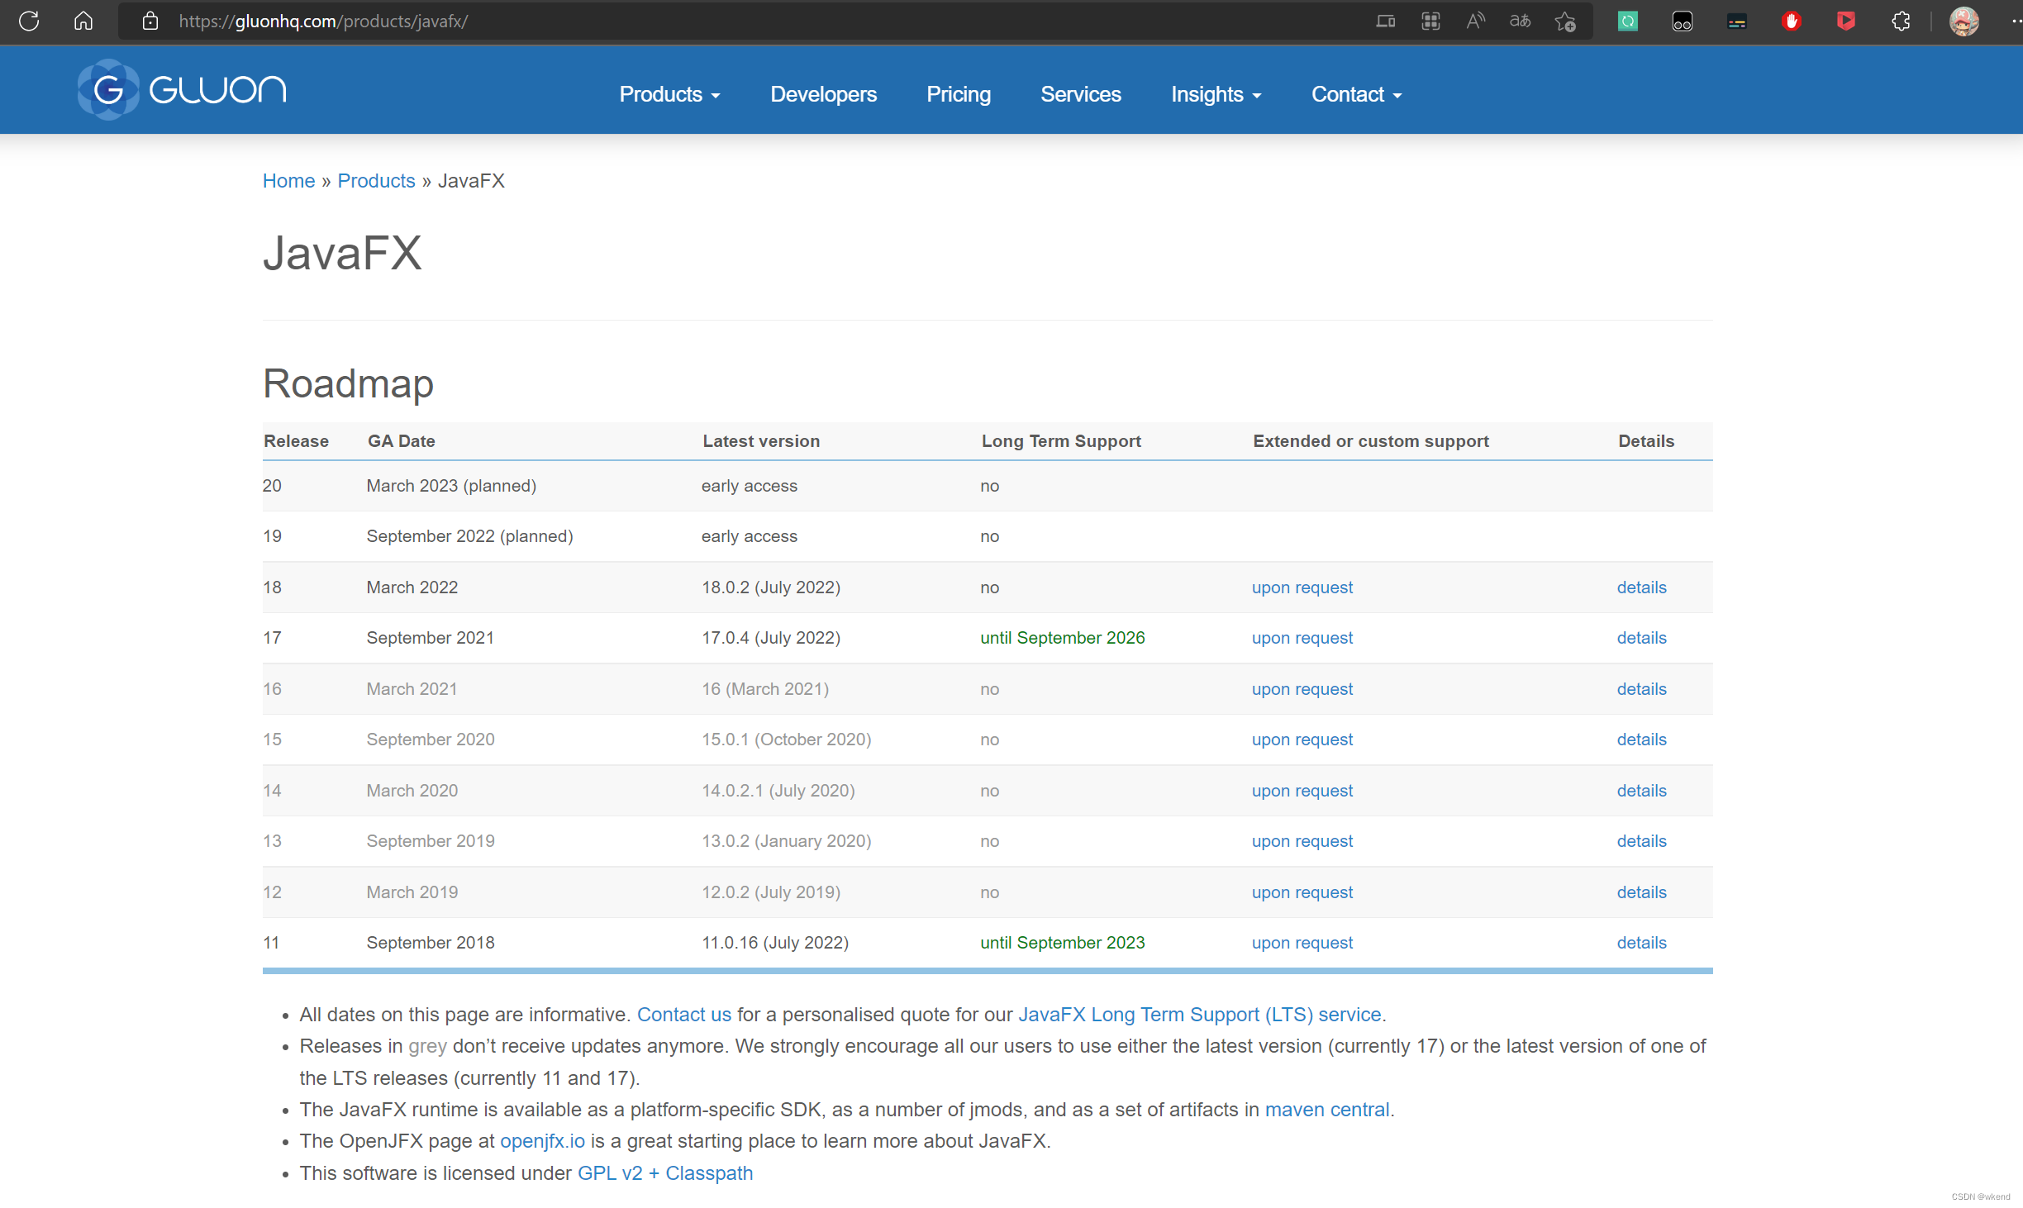Click the 'September 2022 (planned)' date cell
The height and width of the screenshot is (1208, 2023).
tap(469, 536)
